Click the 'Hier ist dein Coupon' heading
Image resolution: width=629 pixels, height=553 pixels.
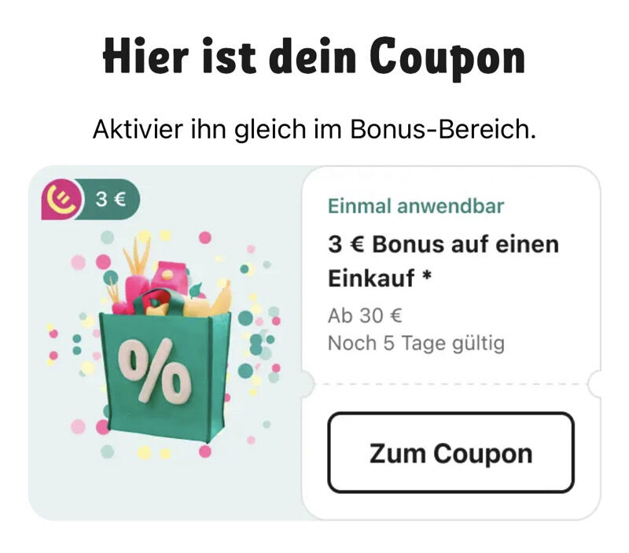point(314,57)
